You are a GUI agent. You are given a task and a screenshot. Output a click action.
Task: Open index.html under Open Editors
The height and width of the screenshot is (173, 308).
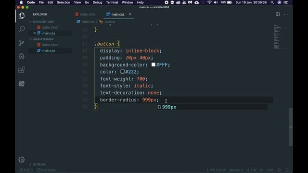click(50, 27)
